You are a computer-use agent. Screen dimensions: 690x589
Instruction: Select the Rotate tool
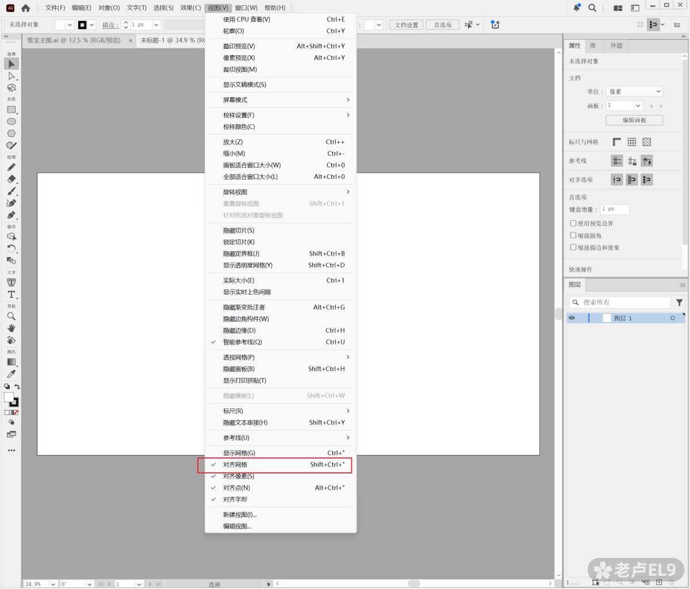click(x=11, y=248)
